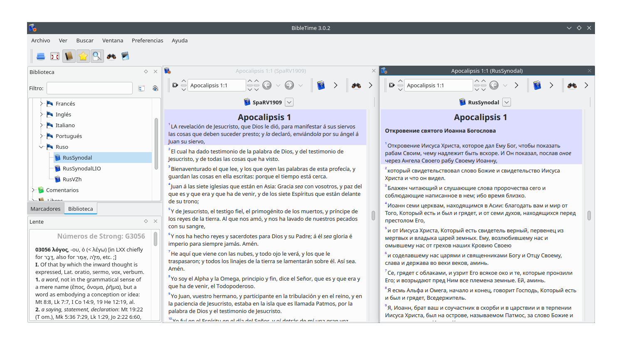Click into the Filtro input field
The height and width of the screenshot is (355, 622).
pyautogui.click(x=89, y=88)
